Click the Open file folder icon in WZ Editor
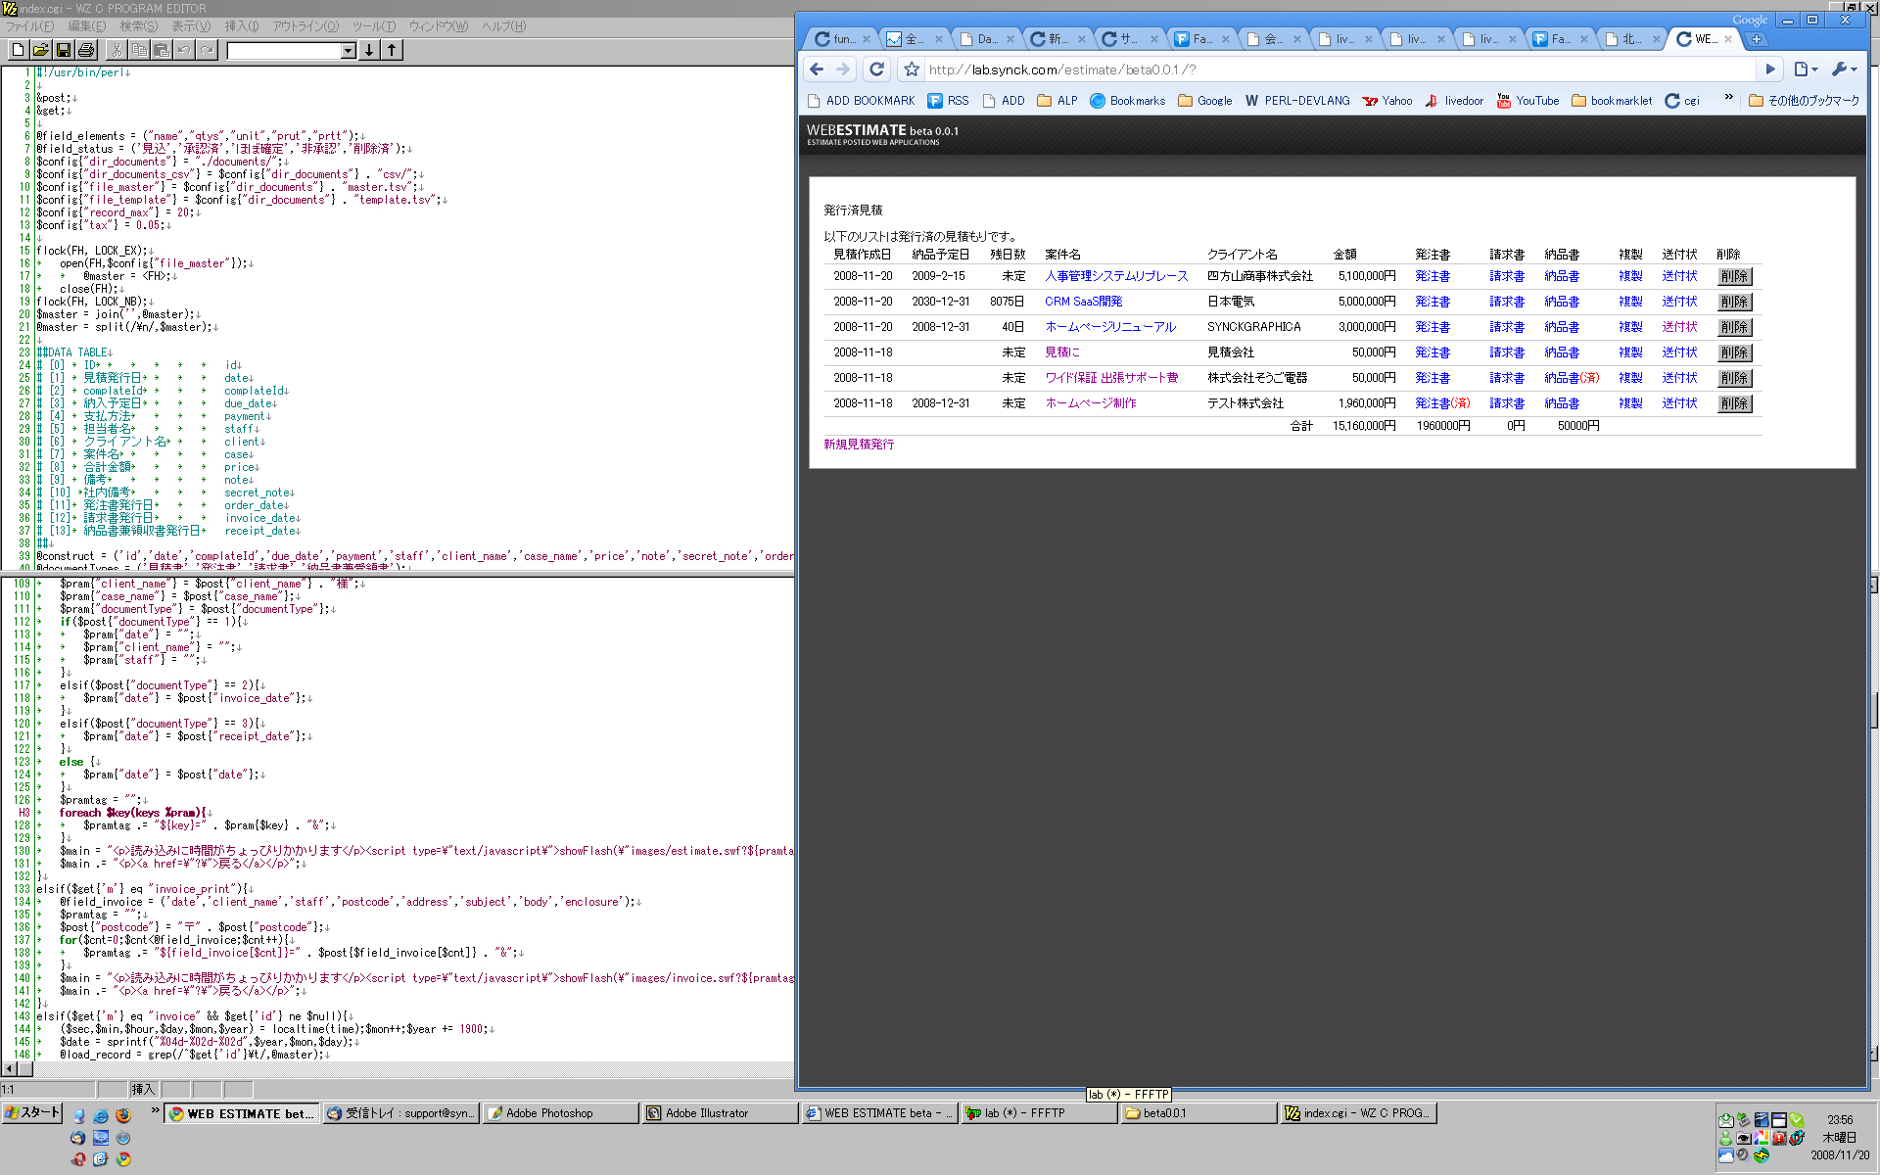This screenshot has width=1880, height=1175. point(40,50)
